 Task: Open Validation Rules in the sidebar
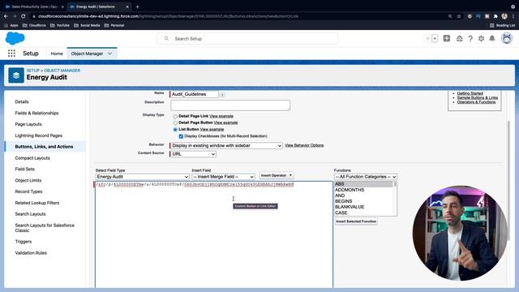pos(31,252)
